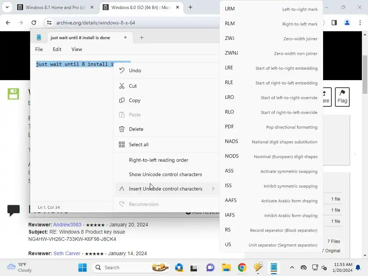The image size is (368, 276).
Task: Click the Insert Unicode caret icon
Action: pos(121,189)
